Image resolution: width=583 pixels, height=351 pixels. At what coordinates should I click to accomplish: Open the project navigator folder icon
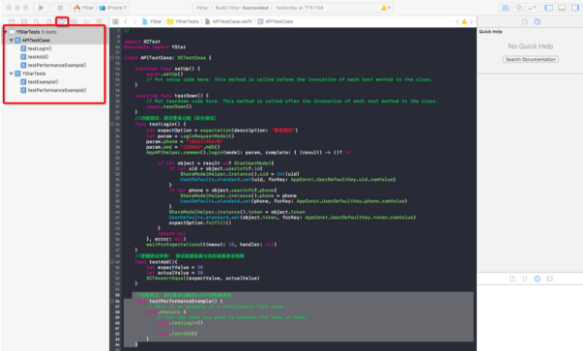(12, 21)
